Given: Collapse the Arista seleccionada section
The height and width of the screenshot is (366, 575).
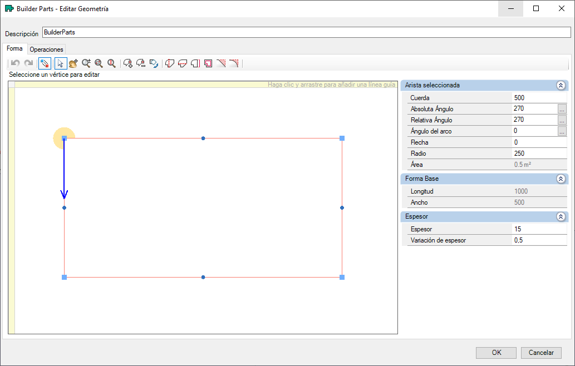Looking at the screenshot, I should 561,85.
